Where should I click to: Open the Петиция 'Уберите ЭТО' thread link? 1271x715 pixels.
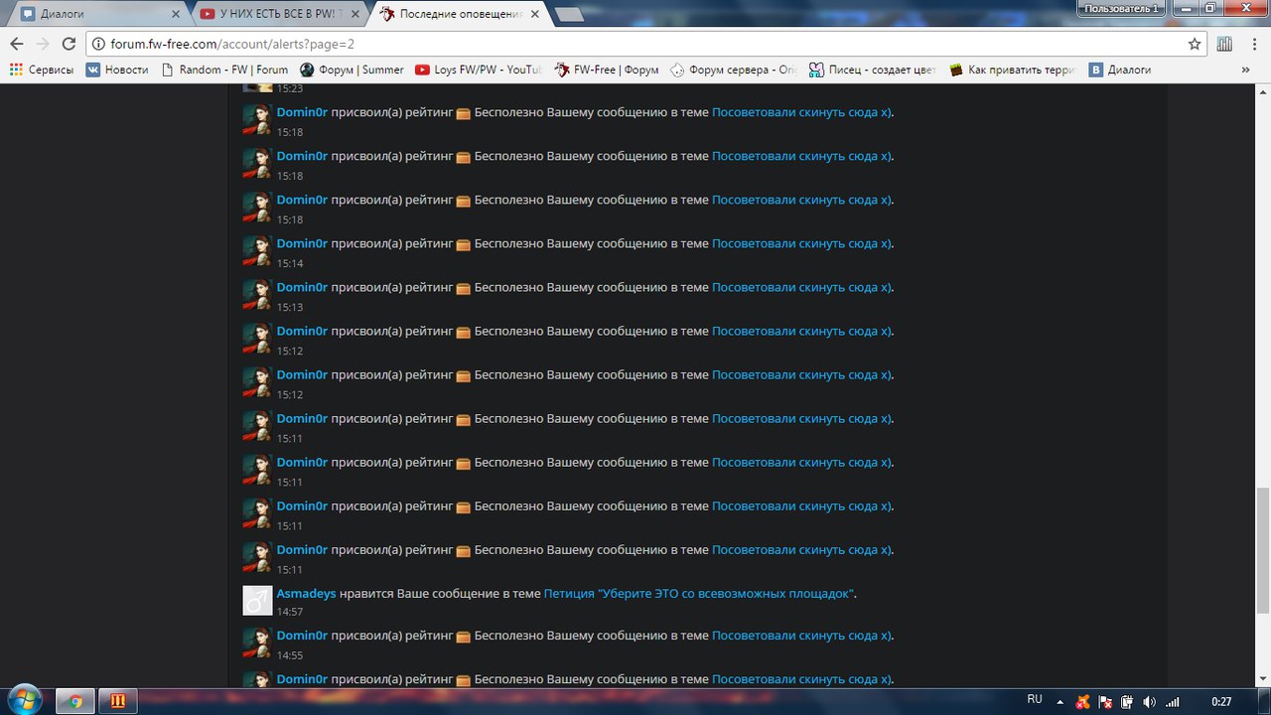[x=698, y=593]
